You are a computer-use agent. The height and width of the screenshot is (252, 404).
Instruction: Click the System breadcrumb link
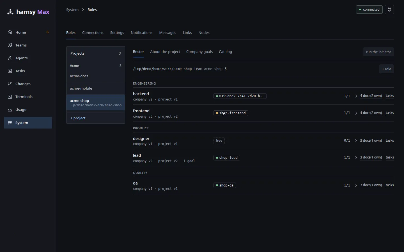(x=72, y=10)
